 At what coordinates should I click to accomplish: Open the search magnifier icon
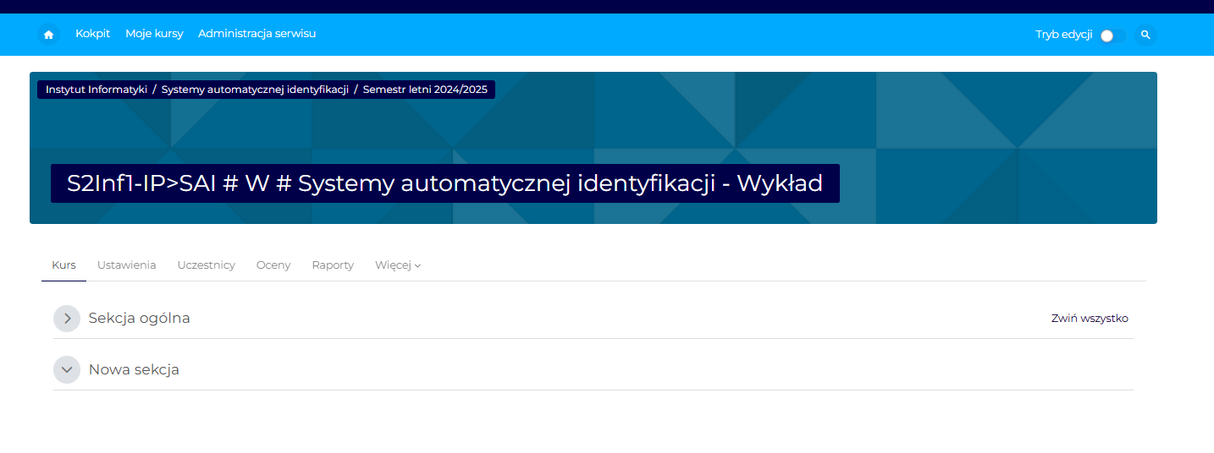click(x=1145, y=35)
